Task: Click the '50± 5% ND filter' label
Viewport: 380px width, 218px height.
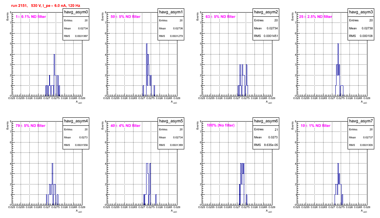Action: (x=126, y=17)
